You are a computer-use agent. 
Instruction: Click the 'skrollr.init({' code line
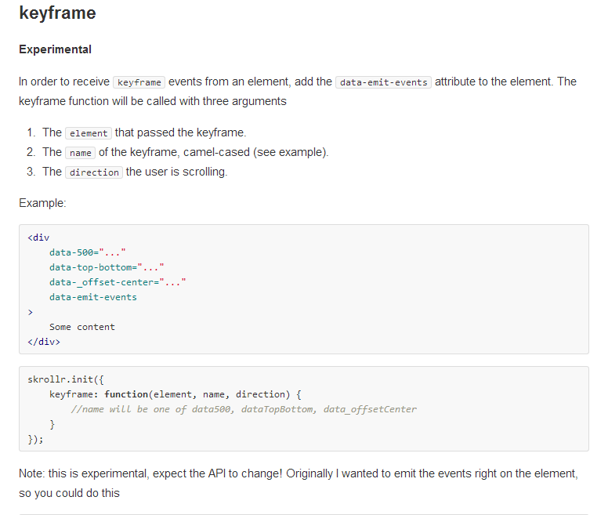point(66,379)
